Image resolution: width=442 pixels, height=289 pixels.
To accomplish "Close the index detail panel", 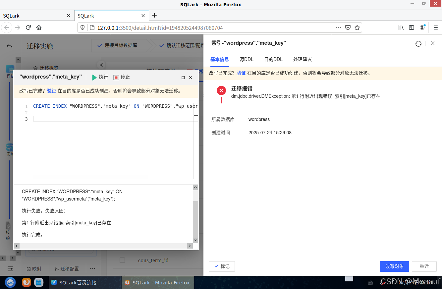I will pyautogui.click(x=433, y=43).
